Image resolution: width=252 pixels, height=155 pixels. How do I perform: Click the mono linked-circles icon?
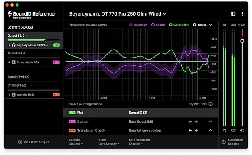coord(233,131)
